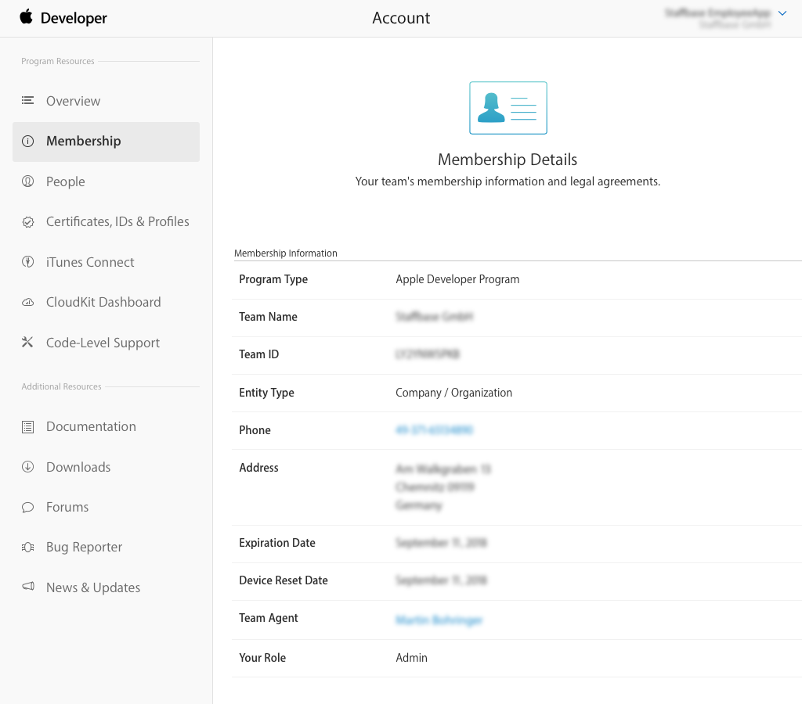Go to Certificates, IDs & Profiles

tap(117, 221)
